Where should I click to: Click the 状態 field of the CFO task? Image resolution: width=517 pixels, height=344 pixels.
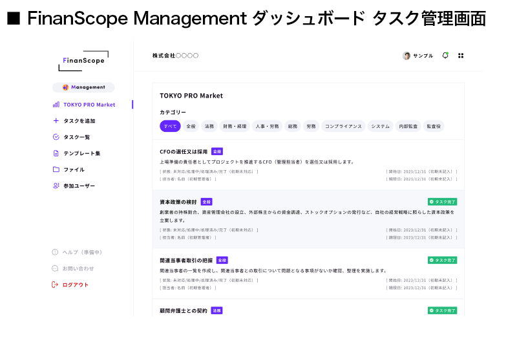pos(209,171)
